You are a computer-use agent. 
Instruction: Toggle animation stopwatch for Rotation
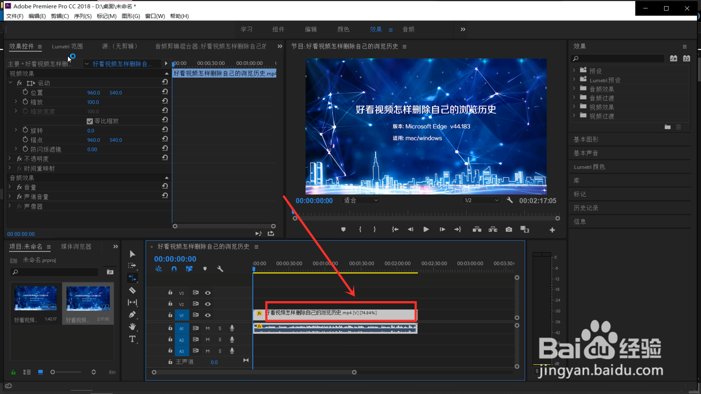point(25,130)
